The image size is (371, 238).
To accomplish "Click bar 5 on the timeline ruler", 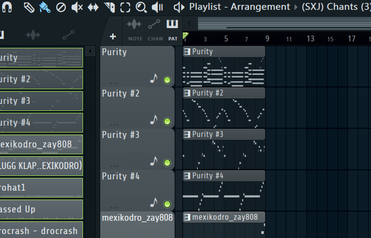I will 226,39.
